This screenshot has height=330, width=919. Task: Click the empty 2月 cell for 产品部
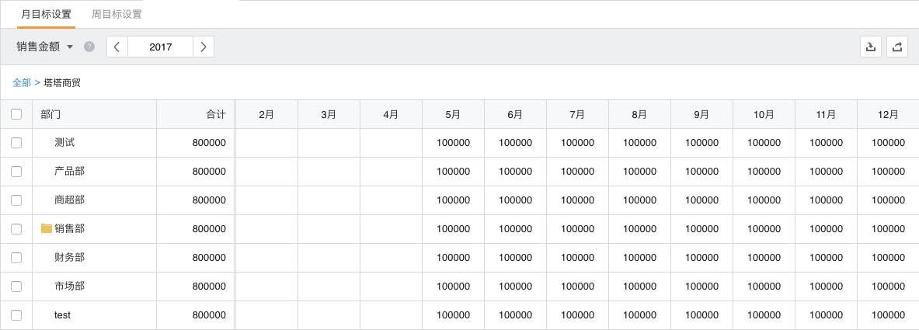pyautogui.click(x=266, y=172)
